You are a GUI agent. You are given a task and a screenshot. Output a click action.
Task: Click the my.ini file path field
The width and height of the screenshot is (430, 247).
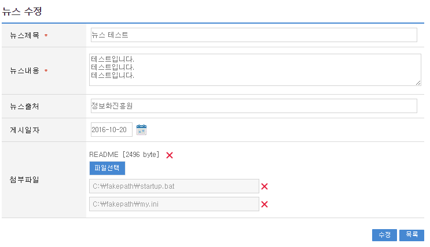click(x=174, y=204)
